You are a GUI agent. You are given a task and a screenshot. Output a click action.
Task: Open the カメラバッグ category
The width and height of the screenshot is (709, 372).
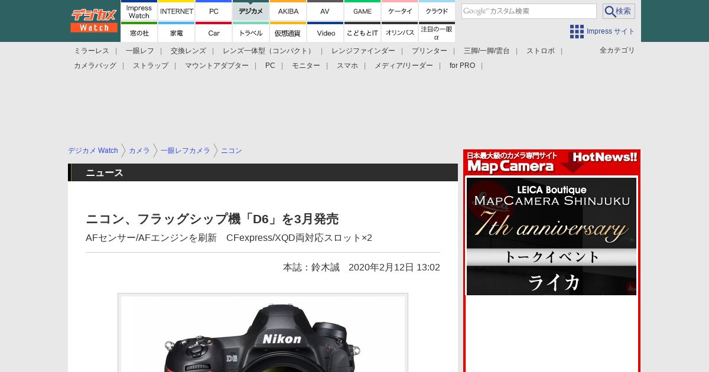point(95,66)
